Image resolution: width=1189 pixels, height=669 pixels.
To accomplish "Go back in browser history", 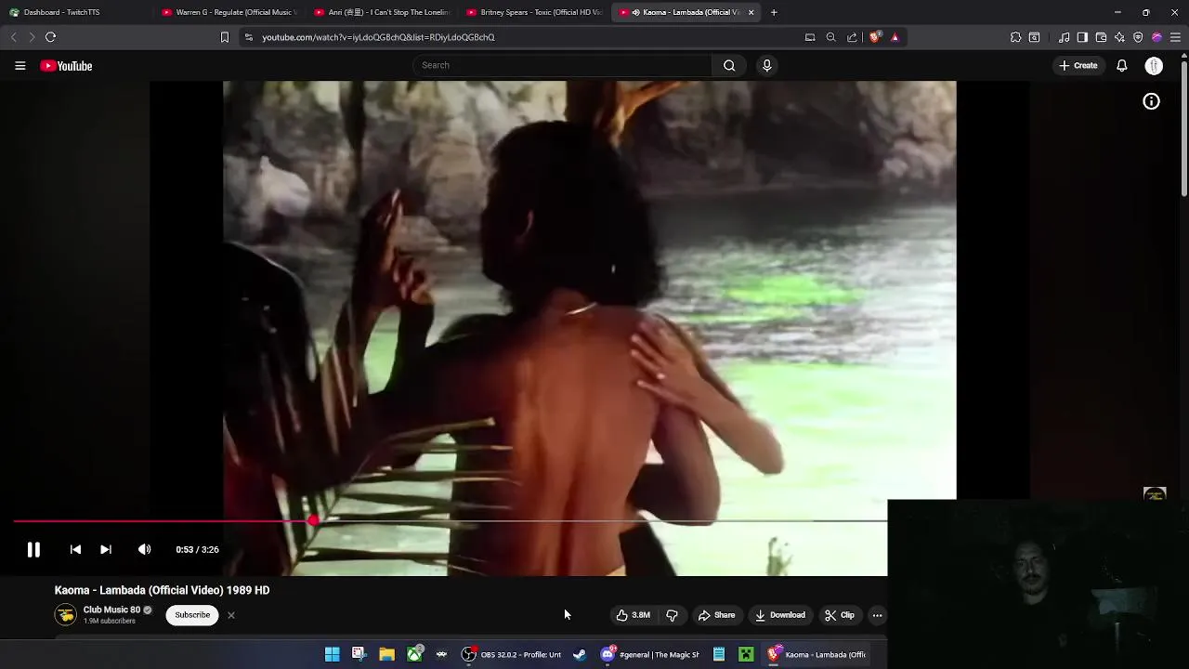I will point(13,37).
